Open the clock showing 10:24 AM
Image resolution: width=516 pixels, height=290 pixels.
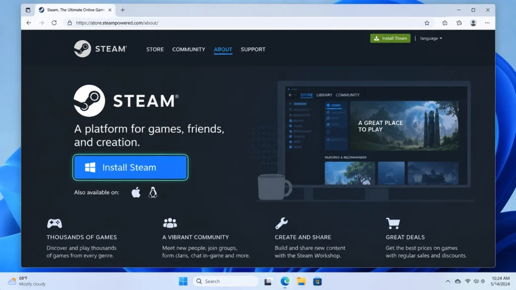pyautogui.click(x=500, y=281)
